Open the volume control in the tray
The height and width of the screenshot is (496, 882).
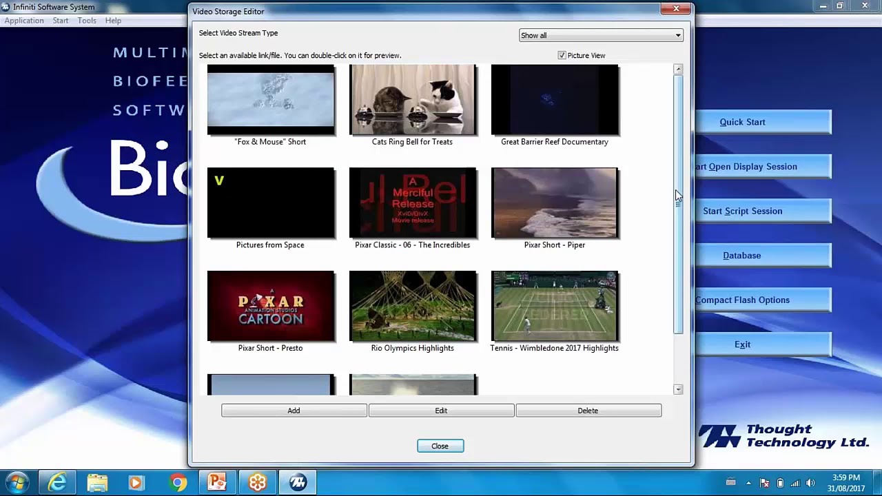click(810, 483)
